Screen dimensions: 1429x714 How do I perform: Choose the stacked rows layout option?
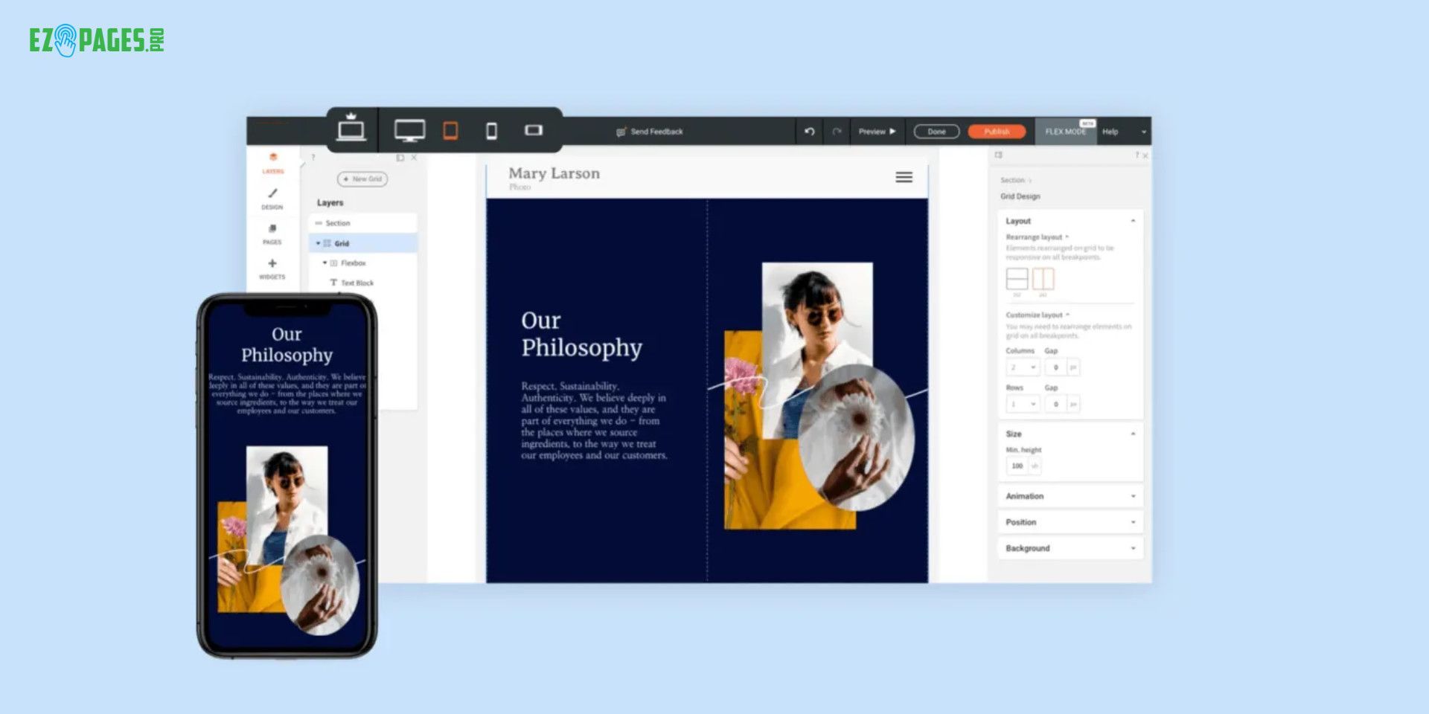pyautogui.click(x=1017, y=279)
